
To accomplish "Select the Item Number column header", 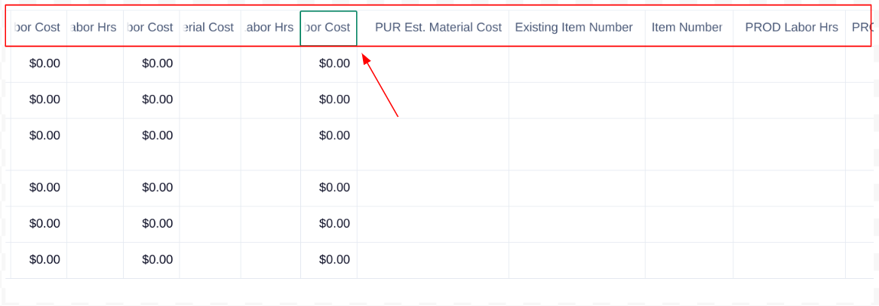I will (x=689, y=27).
